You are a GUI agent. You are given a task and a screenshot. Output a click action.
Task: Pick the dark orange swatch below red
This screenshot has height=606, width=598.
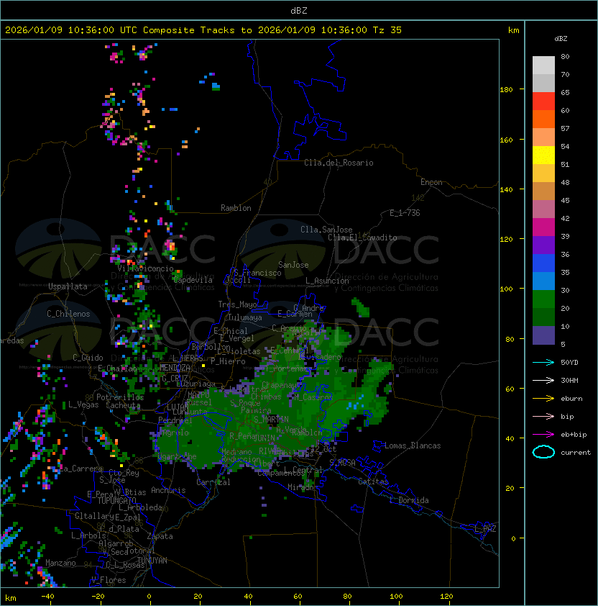[543, 119]
